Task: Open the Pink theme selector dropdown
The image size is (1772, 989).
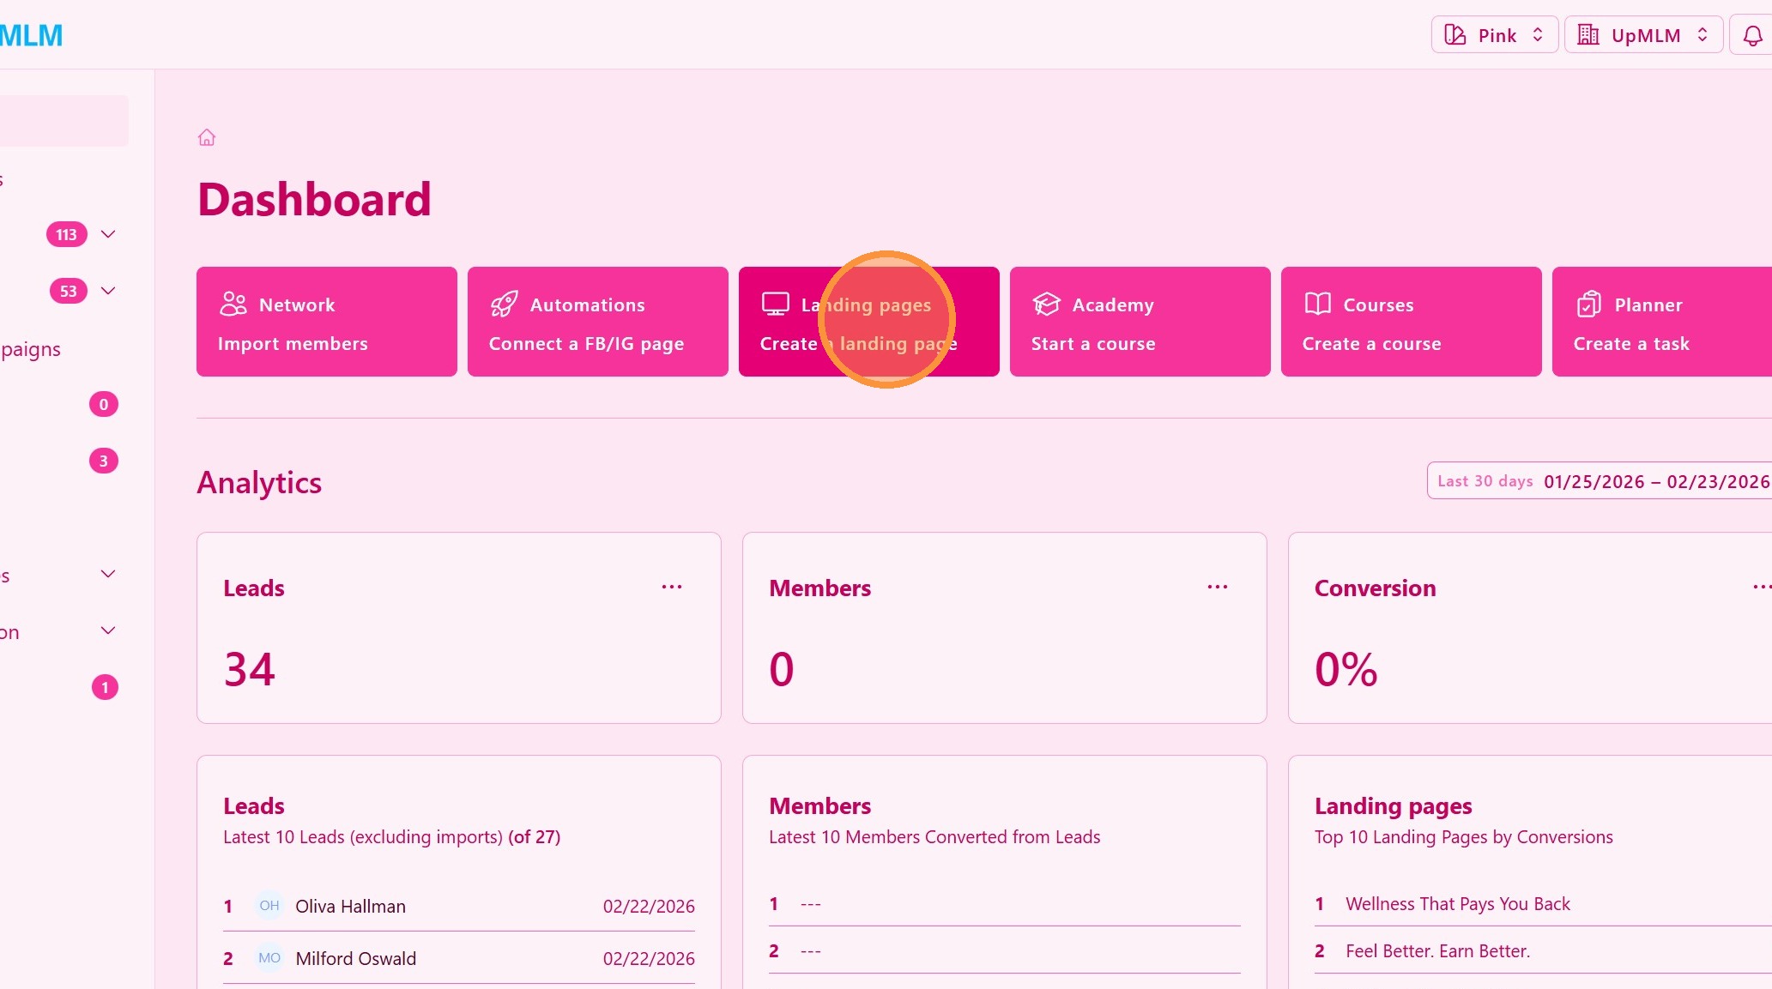Action: [1494, 35]
